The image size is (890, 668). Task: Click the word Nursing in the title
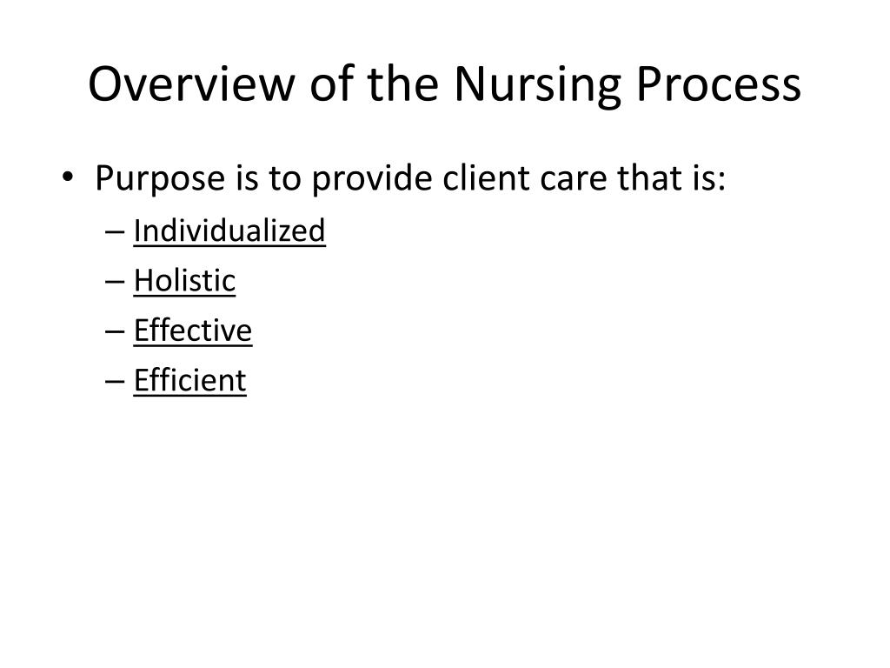537,85
